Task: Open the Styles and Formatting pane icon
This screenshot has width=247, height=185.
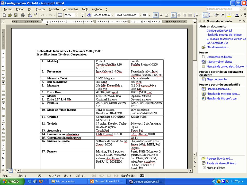Action: (89, 15)
